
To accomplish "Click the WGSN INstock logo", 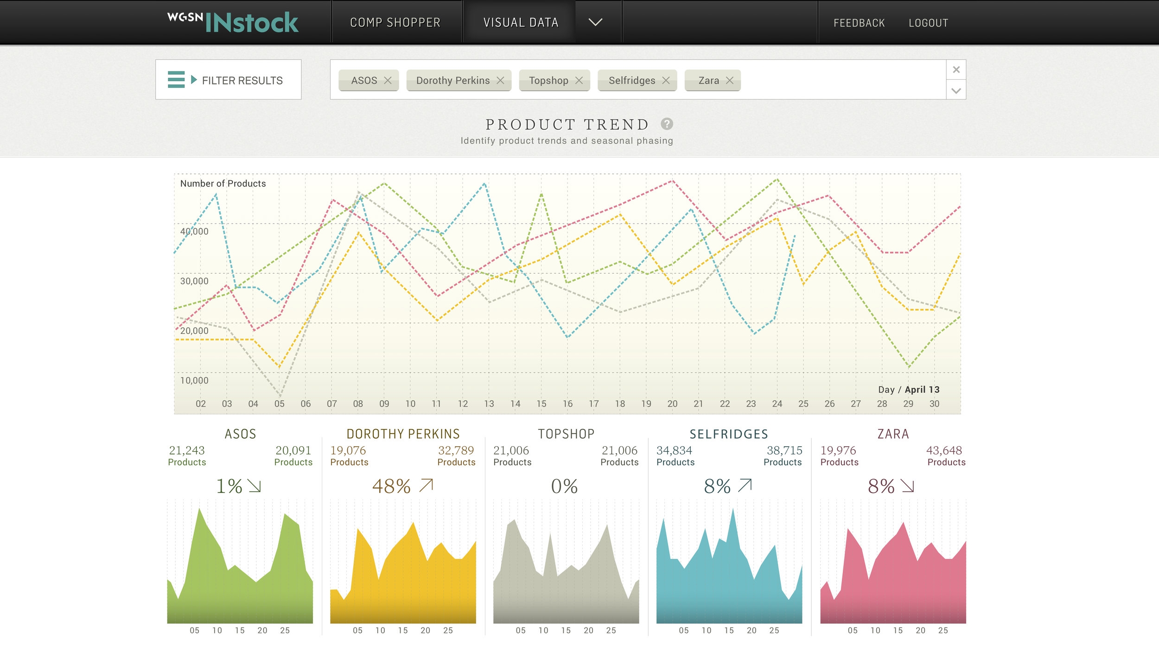I will point(233,22).
